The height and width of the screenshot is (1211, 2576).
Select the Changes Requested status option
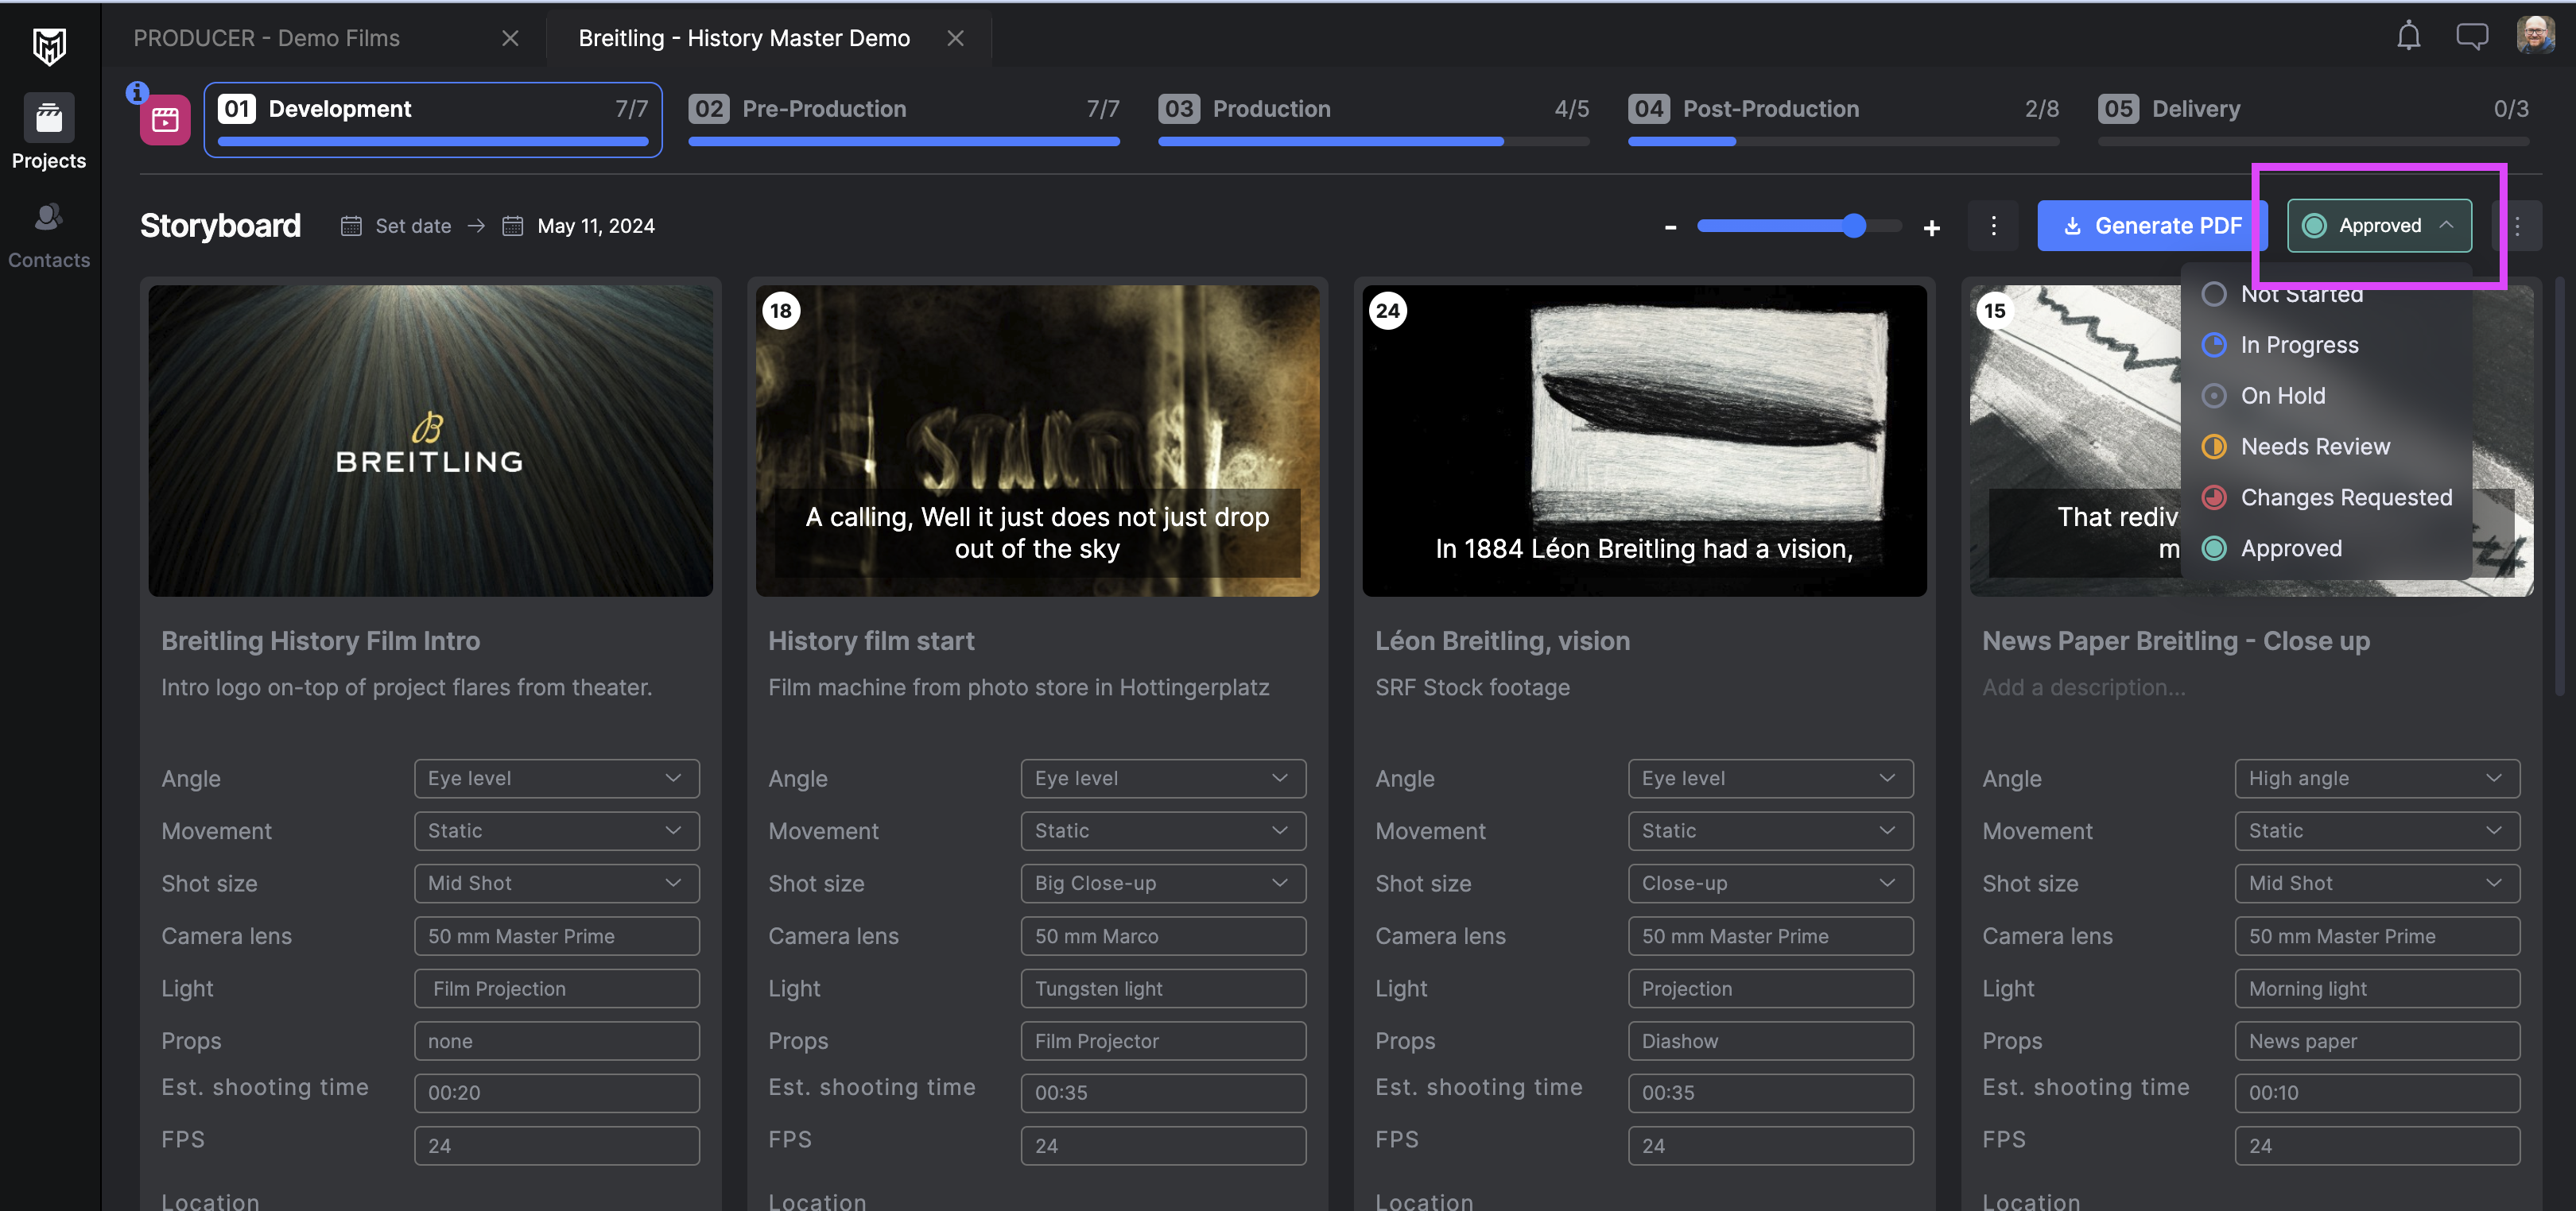2326,497
